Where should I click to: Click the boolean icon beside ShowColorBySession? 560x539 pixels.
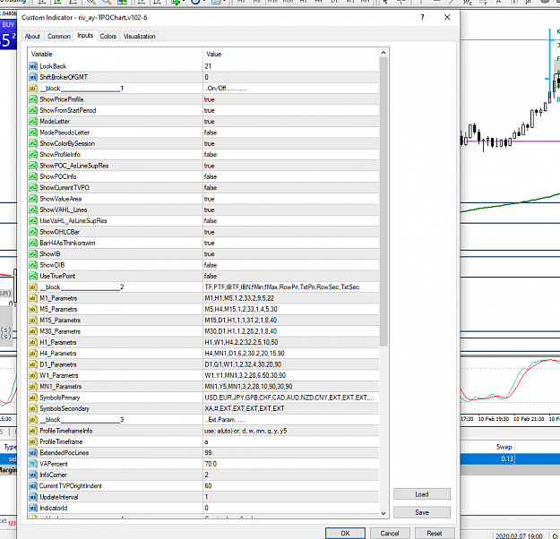[33, 144]
